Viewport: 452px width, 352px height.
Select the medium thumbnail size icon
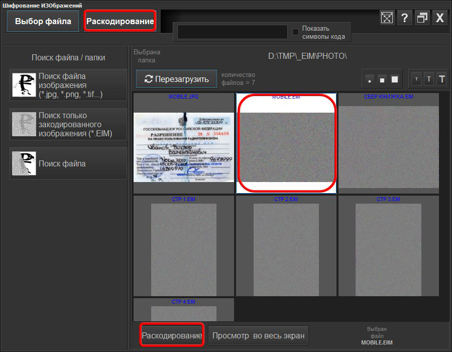tap(382, 79)
